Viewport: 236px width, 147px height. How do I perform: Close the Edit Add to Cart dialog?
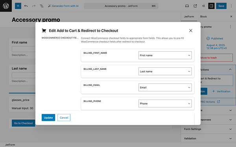pos(190,31)
